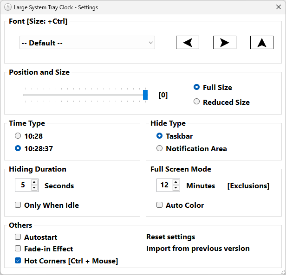This screenshot has height=275, width=286.
Task: Click the right arrow font button
Action: coord(225,43)
